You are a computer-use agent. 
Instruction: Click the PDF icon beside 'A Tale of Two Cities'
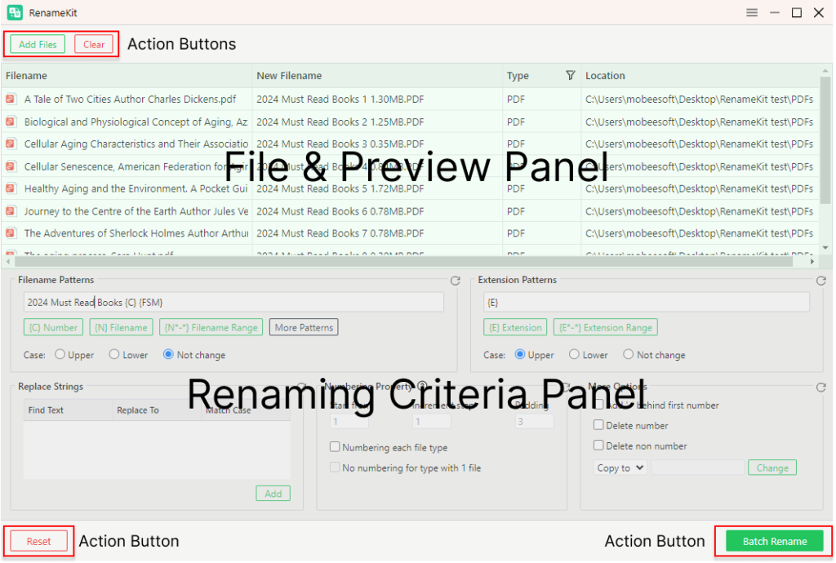click(11, 97)
